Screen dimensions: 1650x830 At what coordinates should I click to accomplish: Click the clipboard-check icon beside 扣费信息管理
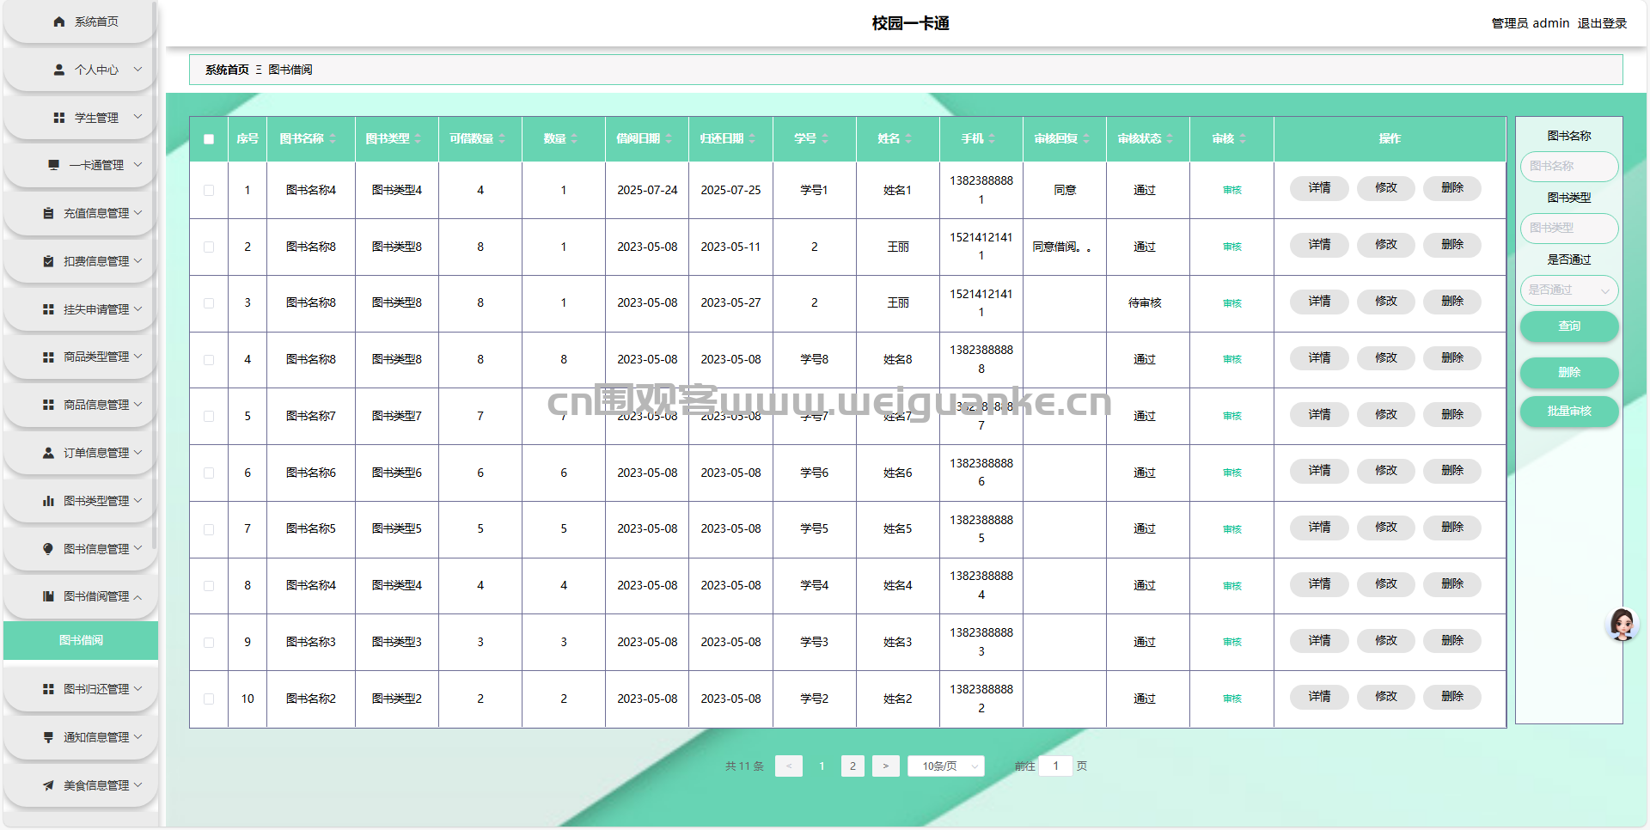[x=48, y=261]
